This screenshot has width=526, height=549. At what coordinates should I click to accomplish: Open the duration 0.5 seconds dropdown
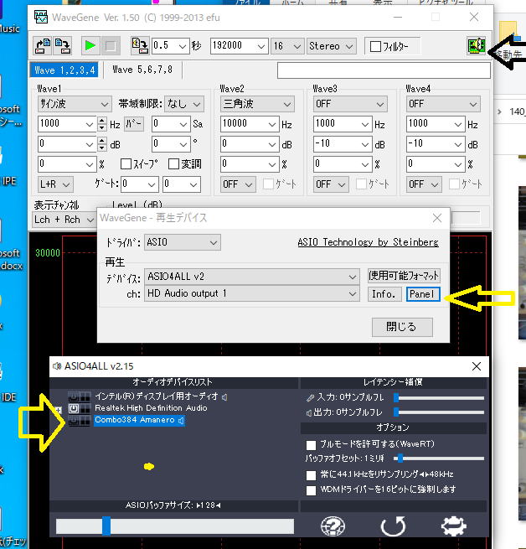[x=183, y=46]
